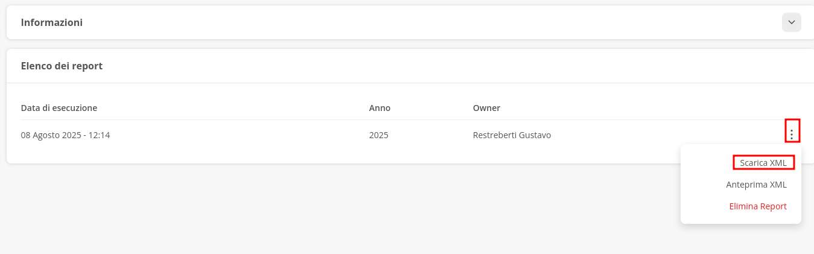Click the blank middle area of the Informazioni header bar
814x254 pixels.
coord(422,22)
